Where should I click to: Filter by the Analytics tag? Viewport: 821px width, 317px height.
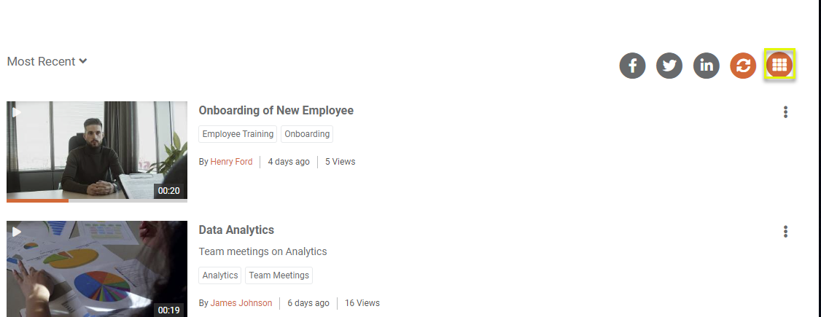pyautogui.click(x=220, y=275)
